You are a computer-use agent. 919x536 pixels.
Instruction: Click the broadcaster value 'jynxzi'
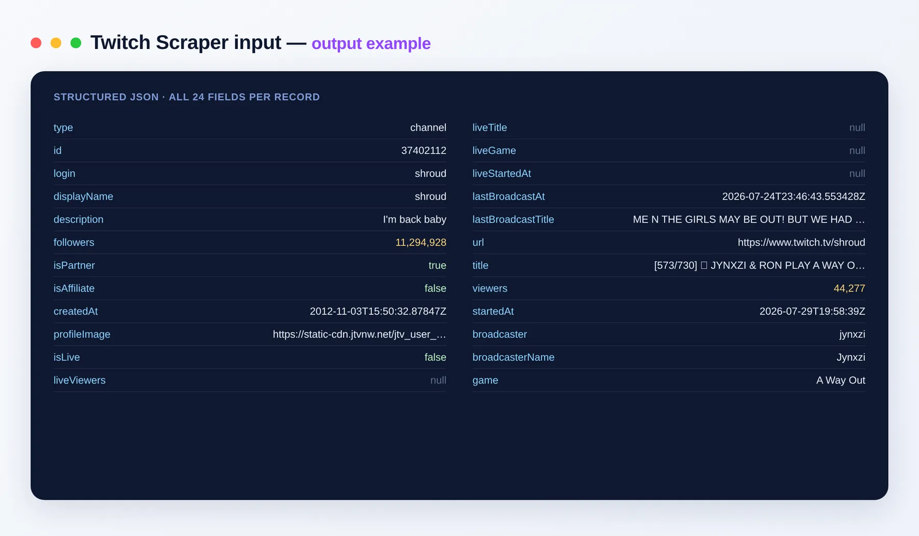coord(852,334)
